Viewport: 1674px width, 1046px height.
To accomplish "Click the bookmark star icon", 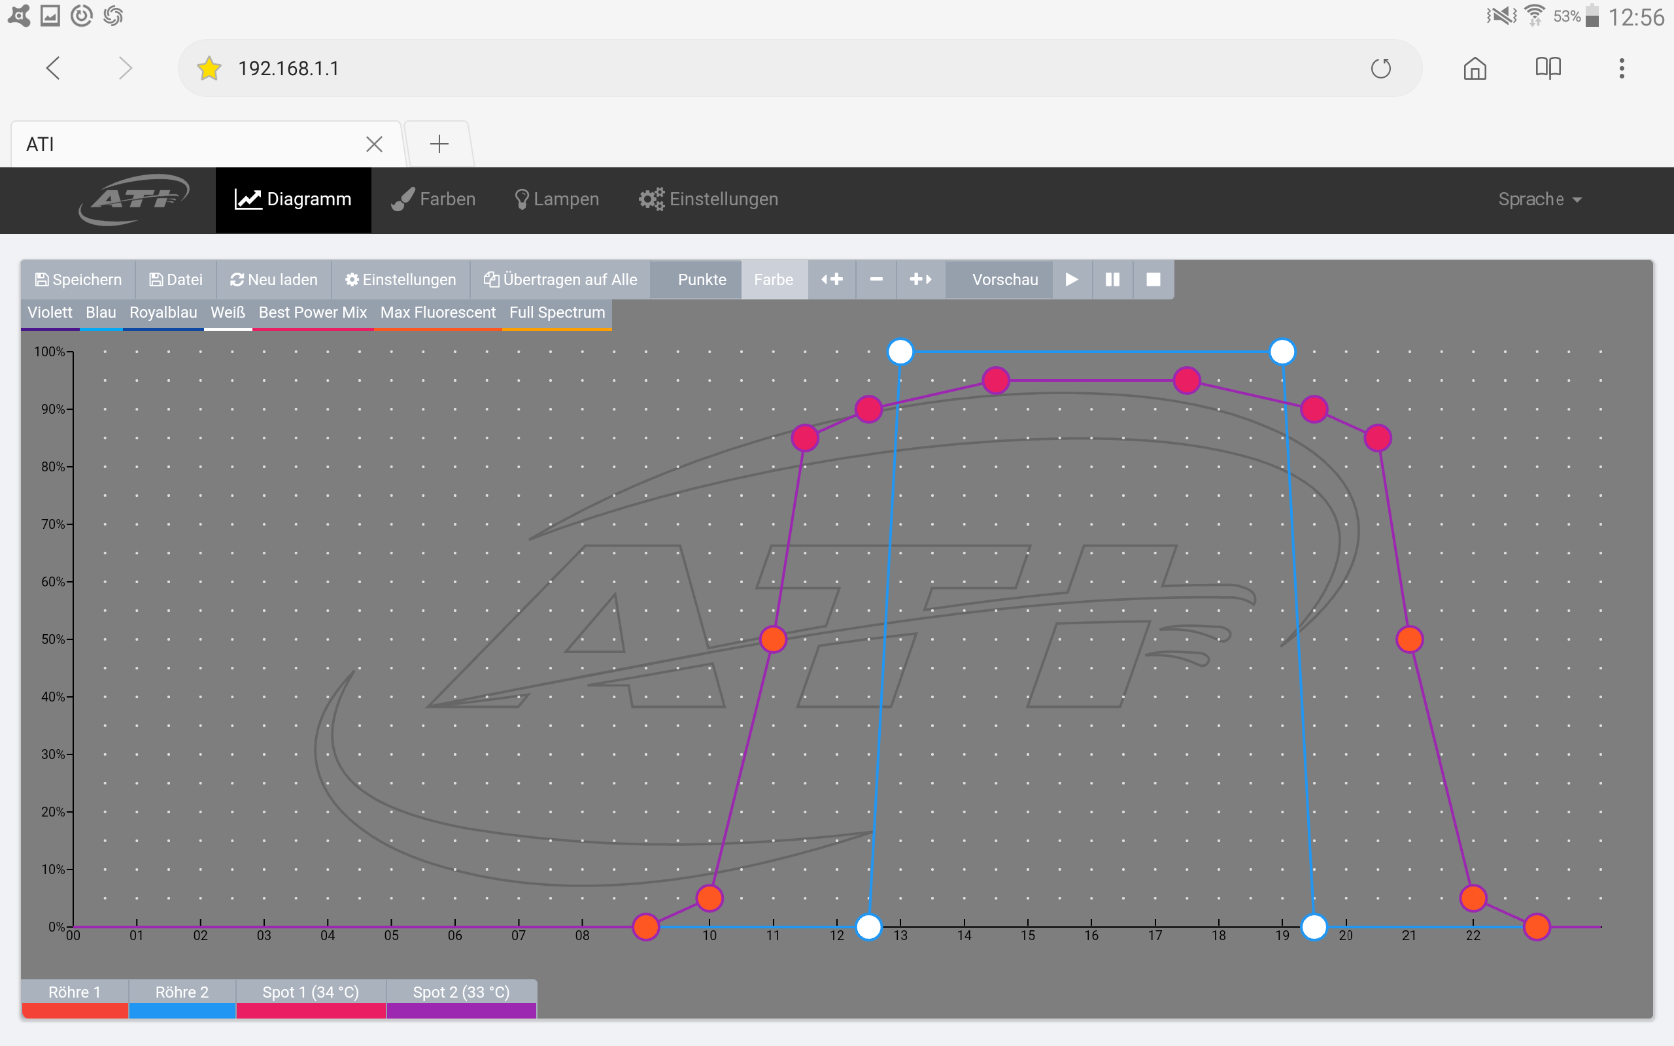I will [x=209, y=69].
